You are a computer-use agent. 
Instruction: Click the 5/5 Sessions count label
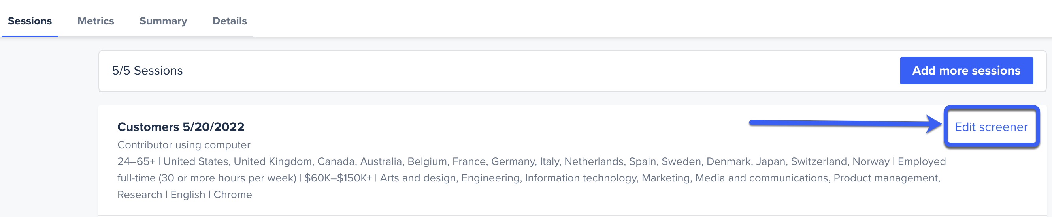tap(147, 71)
